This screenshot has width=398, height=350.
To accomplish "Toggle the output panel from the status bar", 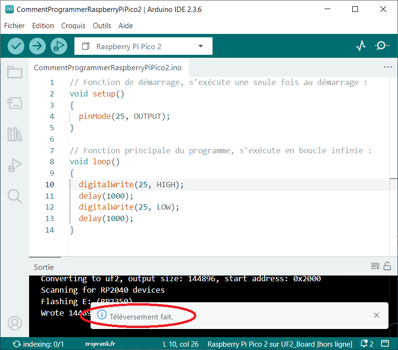I will 385,343.
